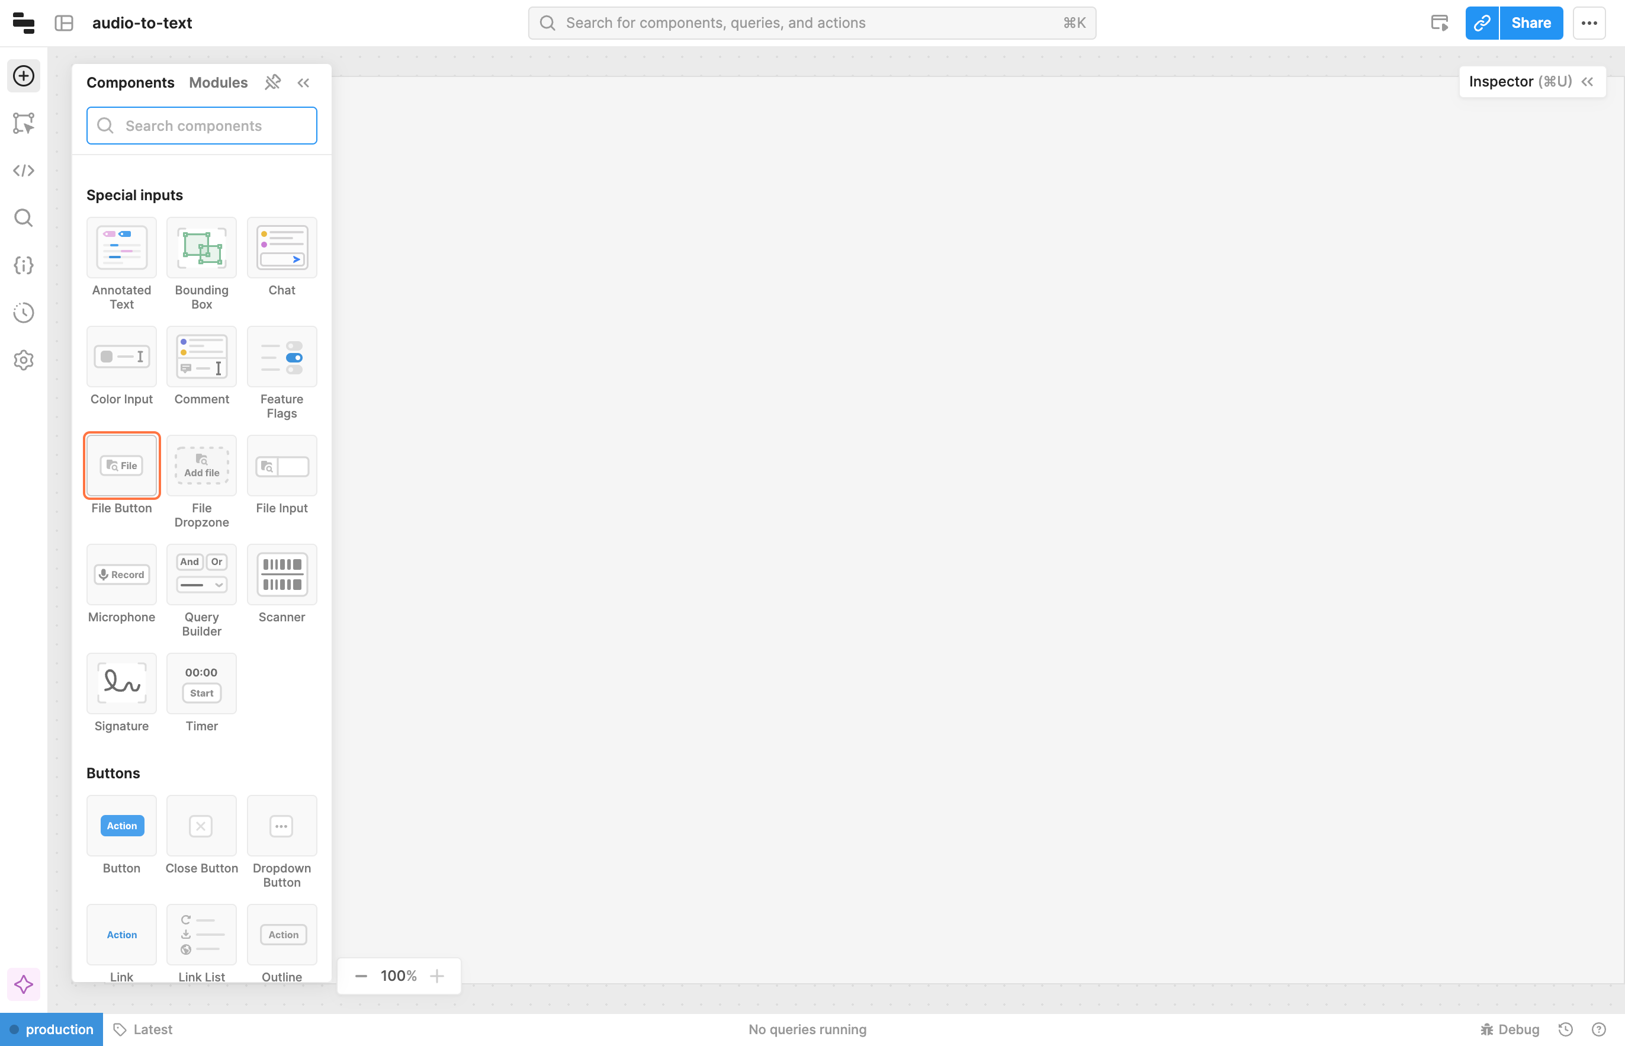The width and height of the screenshot is (1625, 1046).
Task: Open the history clock icon in sidebar
Action: (x=24, y=313)
